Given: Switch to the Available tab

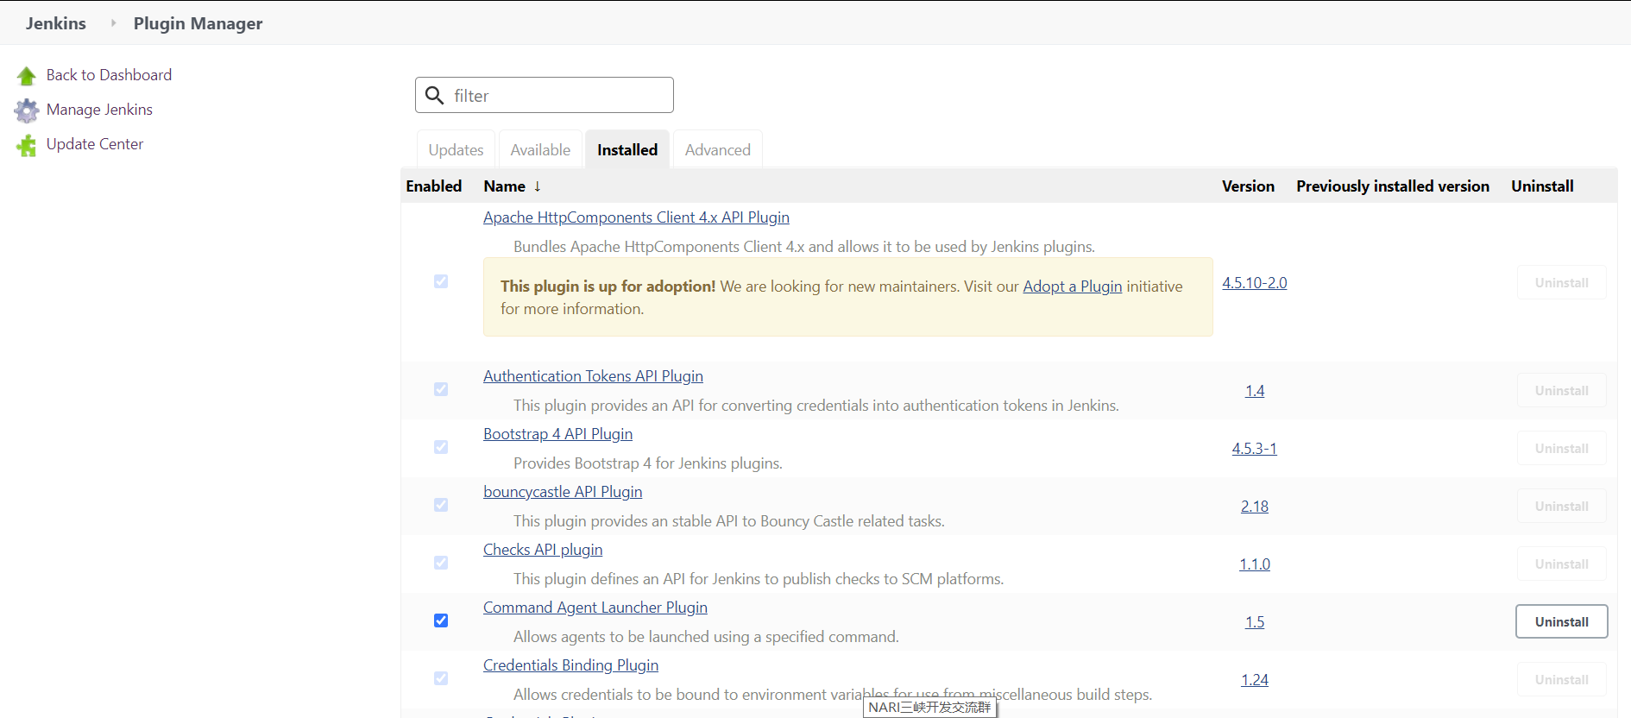Looking at the screenshot, I should coord(540,149).
